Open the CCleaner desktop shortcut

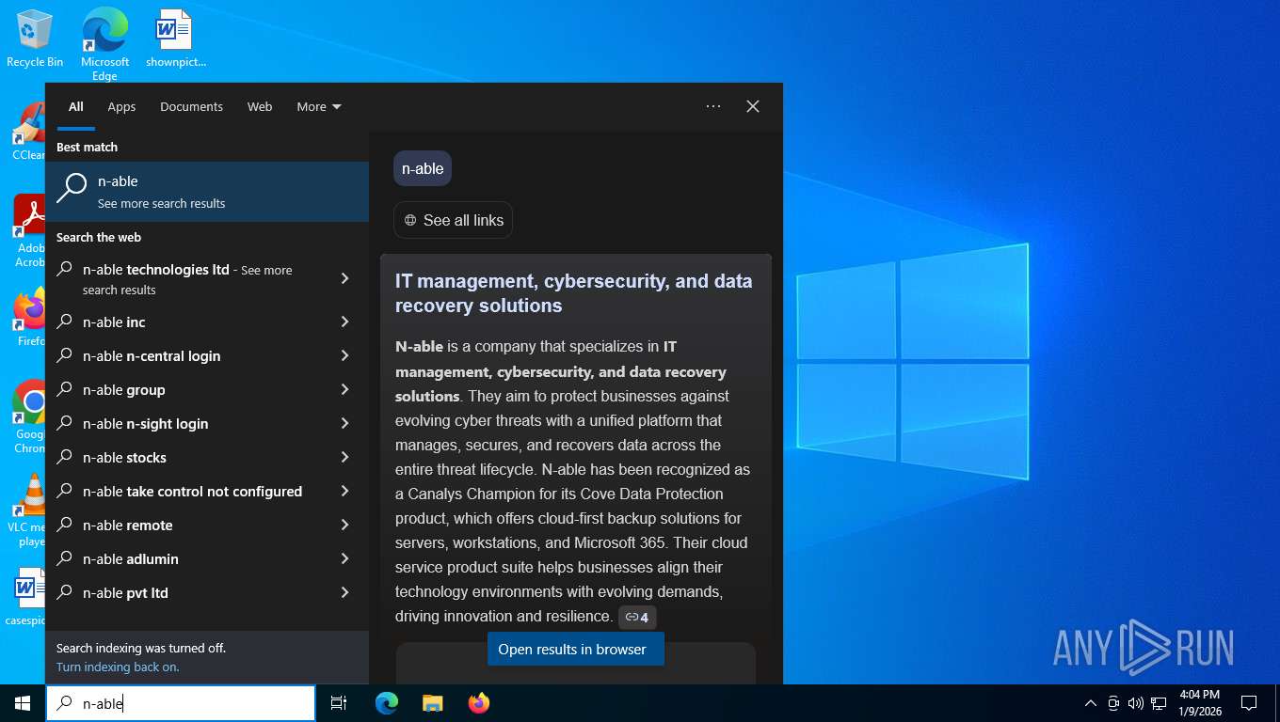[30, 132]
